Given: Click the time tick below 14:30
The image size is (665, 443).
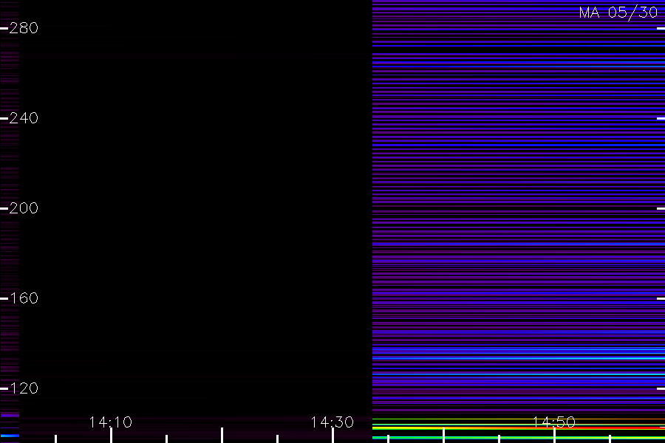Looking at the screenshot, I should point(333,436).
